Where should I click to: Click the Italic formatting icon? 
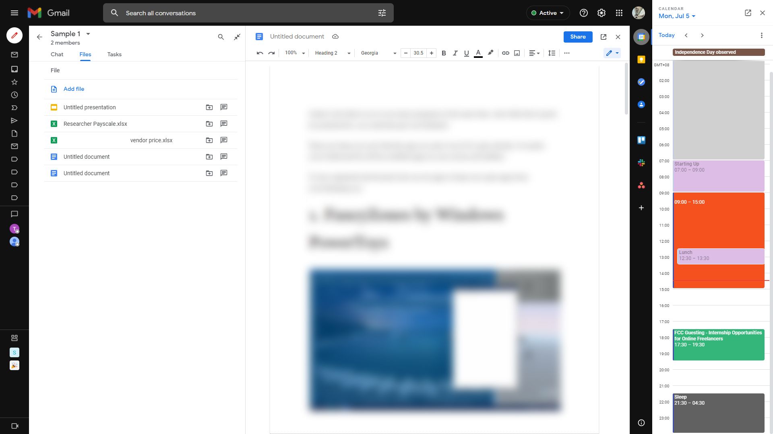click(x=455, y=53)
